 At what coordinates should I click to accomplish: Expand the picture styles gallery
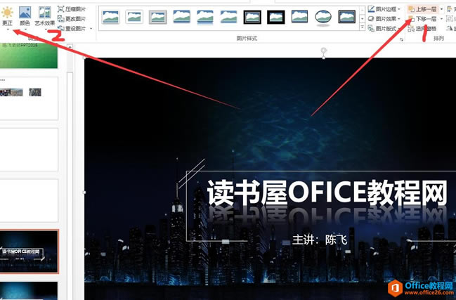pyautogui.click(x=363, y=27)
